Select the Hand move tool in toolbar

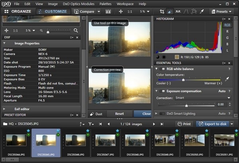121,12
